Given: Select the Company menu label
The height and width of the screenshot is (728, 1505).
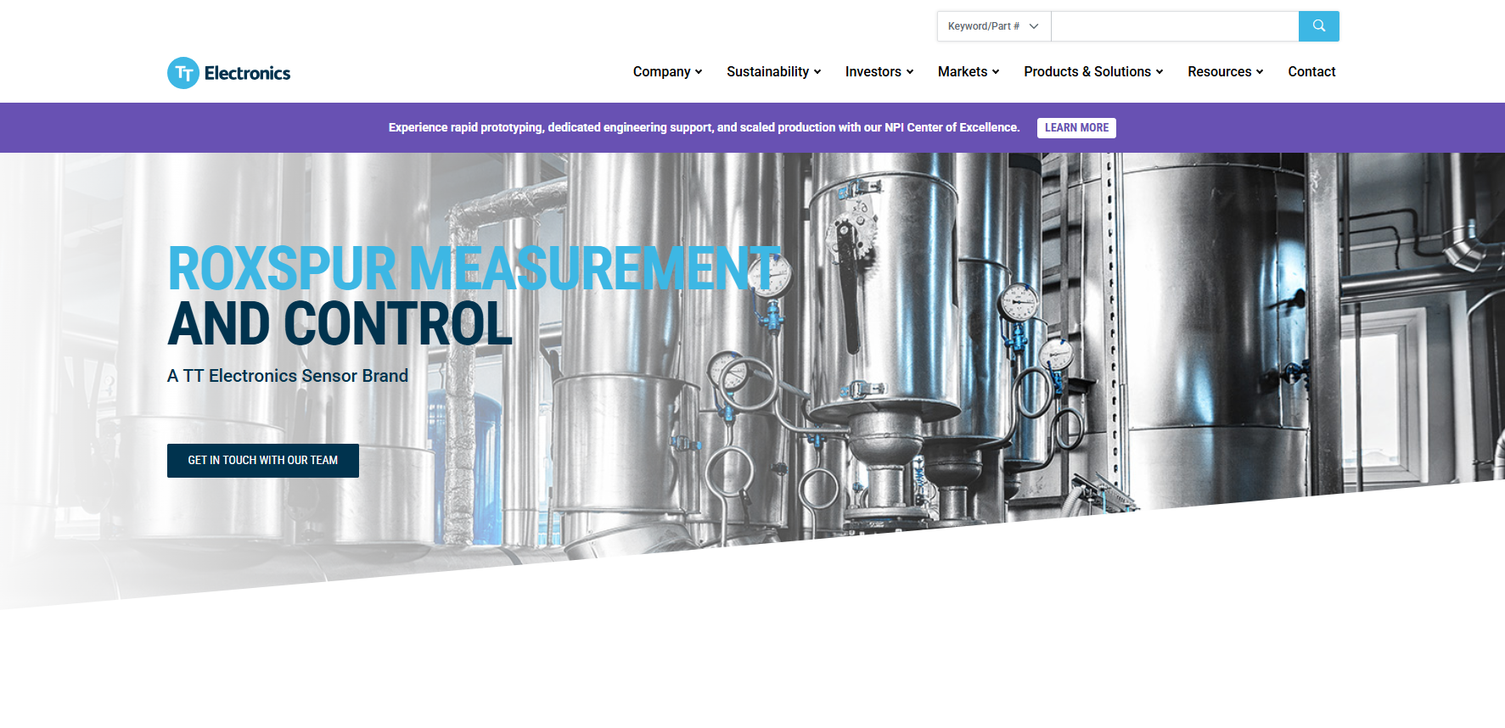Looking at the screenshot, I should pyautogui.click(x=661, y=72).
